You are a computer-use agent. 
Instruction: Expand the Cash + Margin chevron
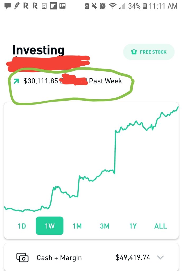(160, 258)
